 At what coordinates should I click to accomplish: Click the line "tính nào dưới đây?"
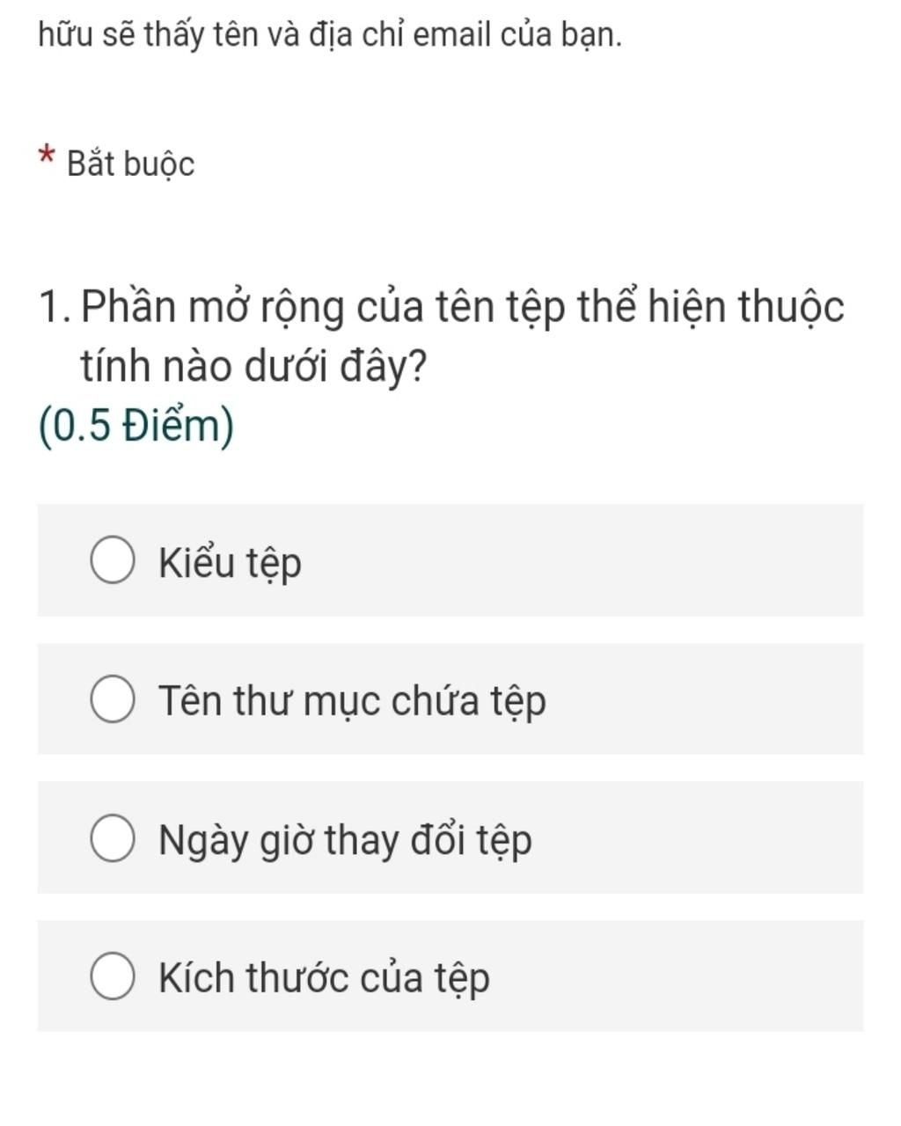254,368
